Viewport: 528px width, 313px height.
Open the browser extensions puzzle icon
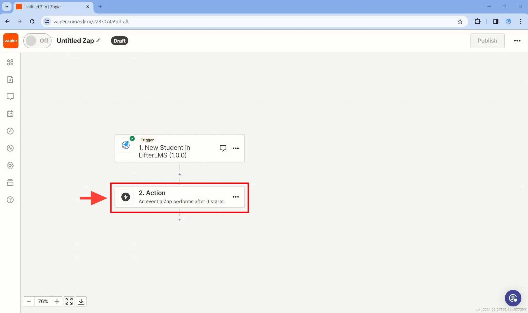[478, 21]
